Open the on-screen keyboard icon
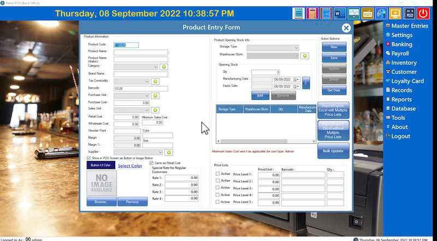The width and height of the screenshot is (437, 241). point(368,13)
